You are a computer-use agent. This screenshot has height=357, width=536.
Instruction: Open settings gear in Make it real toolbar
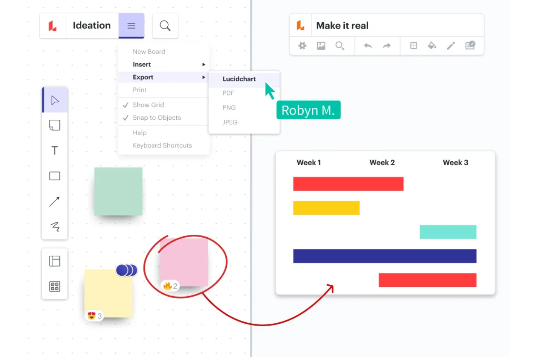coord(302,46)
